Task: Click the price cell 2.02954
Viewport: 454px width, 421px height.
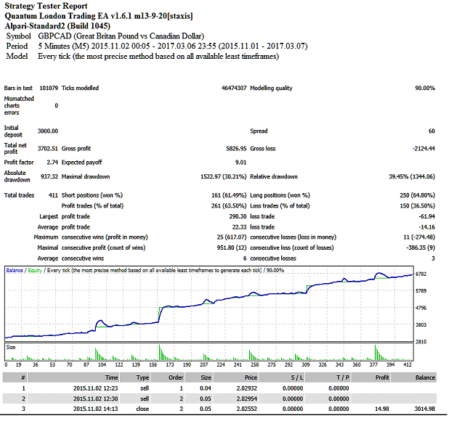Action: (x=247, y=398)
